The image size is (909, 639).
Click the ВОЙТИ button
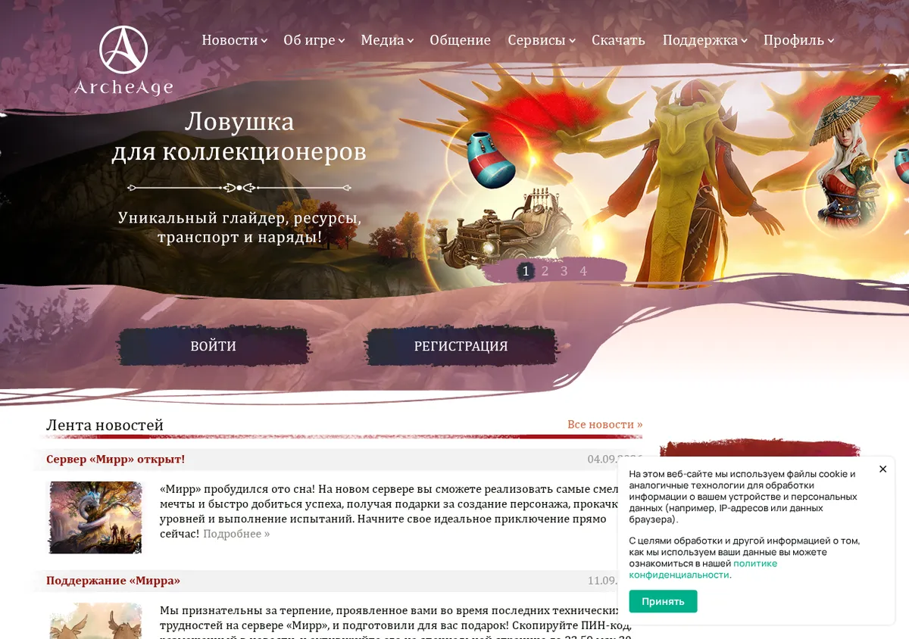(214, 346)
